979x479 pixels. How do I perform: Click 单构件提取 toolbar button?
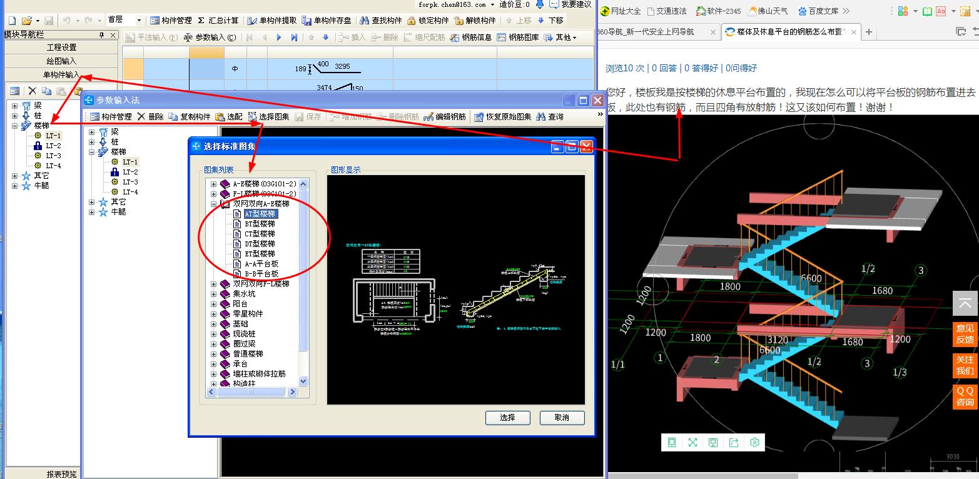click(x=272, y=21)
